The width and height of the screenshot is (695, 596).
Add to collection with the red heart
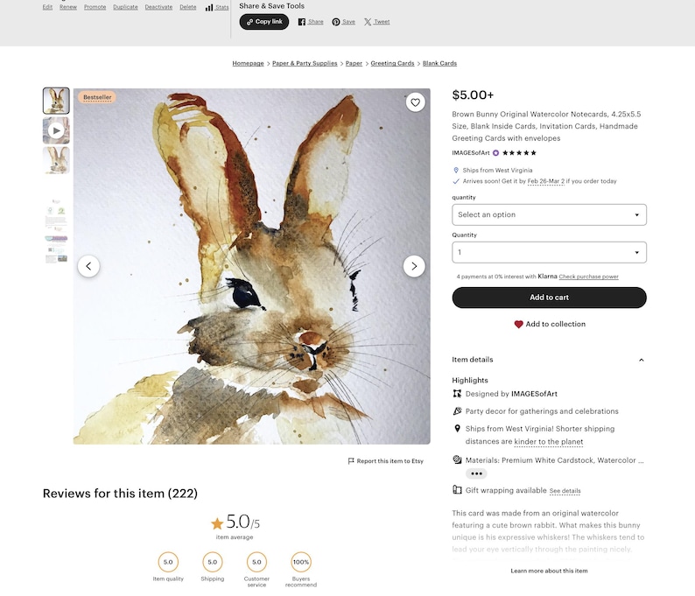pyautogui.click(x=549, y=324)
